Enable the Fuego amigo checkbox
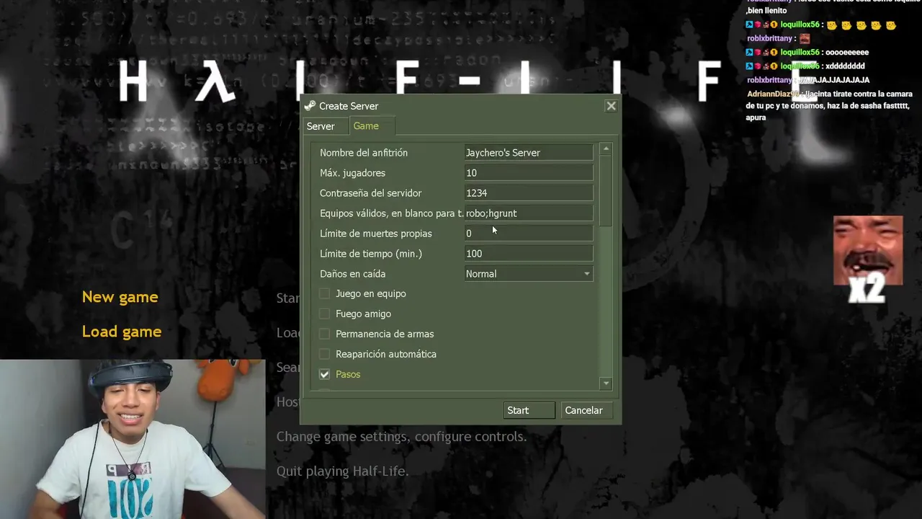Screen dimensions: 922x519 pos(324,314)
